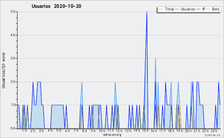This screenshot has width=224, height=138.
Task: Click the '9 h' x-axis label
Action: click(x=93, y=131)
